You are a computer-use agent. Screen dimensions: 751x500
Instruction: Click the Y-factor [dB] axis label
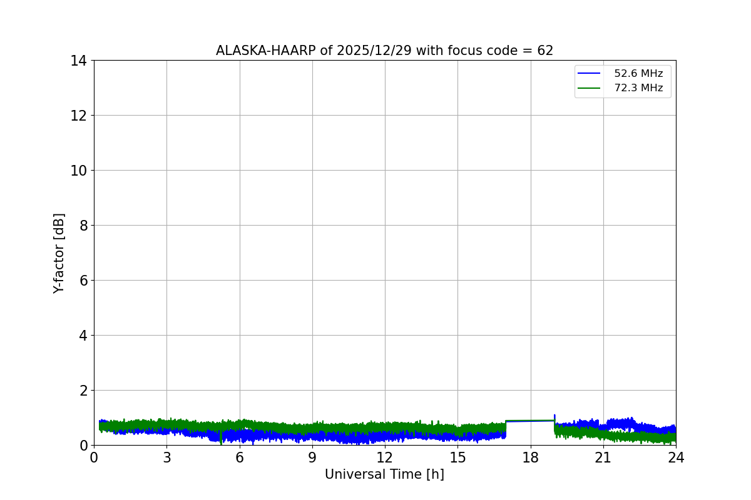tap(59, 253)
